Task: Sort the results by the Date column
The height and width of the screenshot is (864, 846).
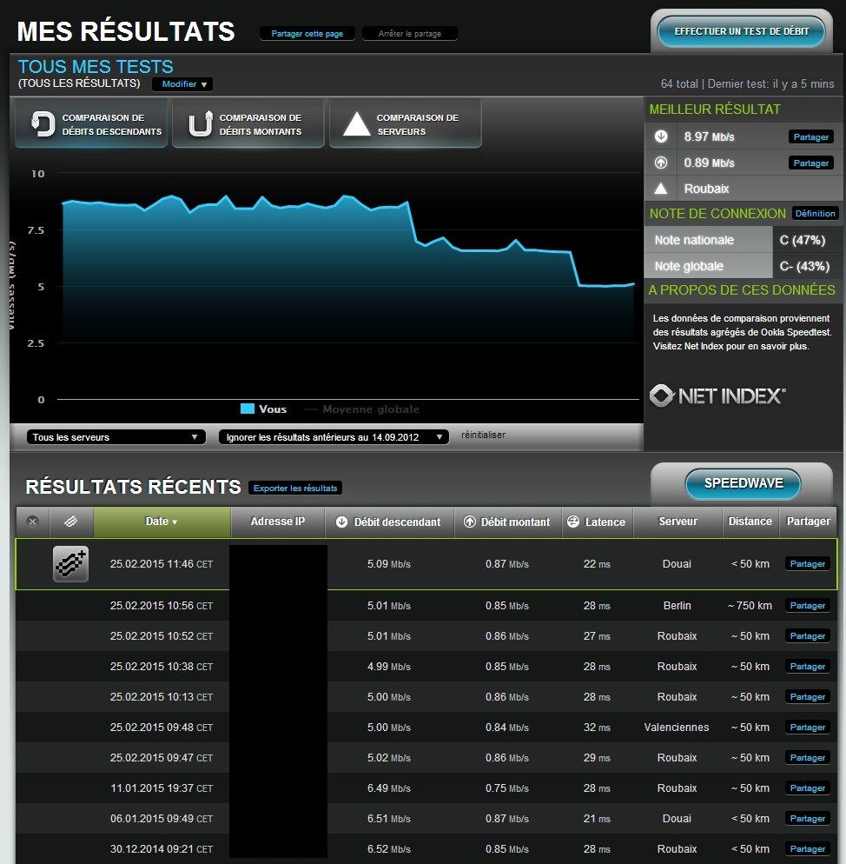Action: tap(162, 522)
